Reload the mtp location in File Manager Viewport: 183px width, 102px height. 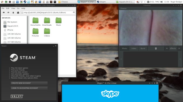pyautogui.click(x=74, y=12)
